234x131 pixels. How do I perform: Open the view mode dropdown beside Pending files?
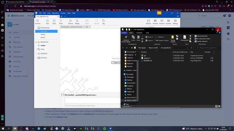point(88,27)
